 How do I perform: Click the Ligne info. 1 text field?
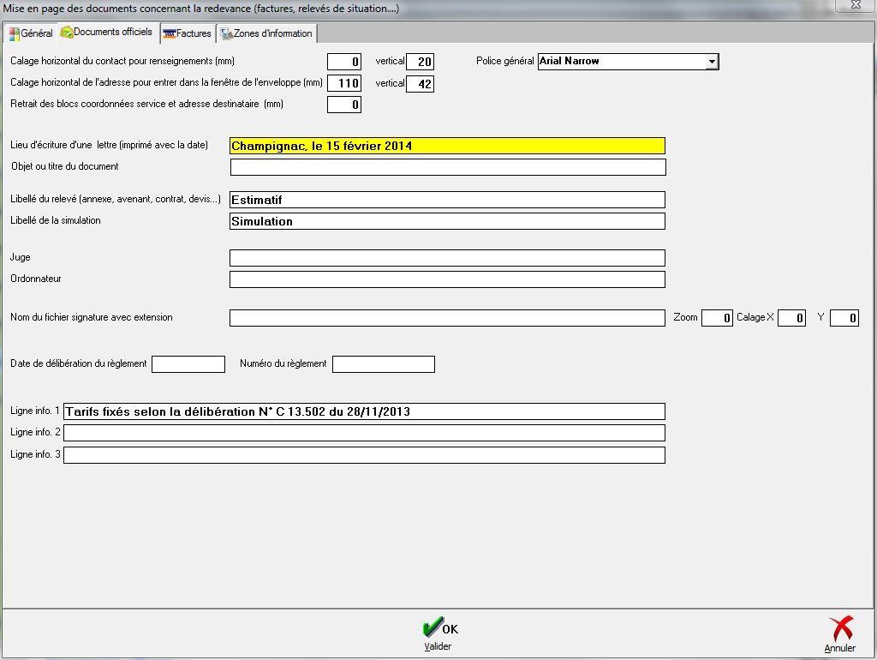click(x=364, y=411)
